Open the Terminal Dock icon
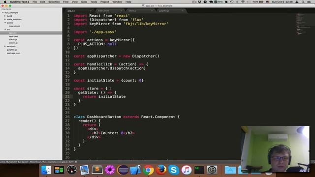Viewport: 315px width, 177px height. click(x=199, y=170)
